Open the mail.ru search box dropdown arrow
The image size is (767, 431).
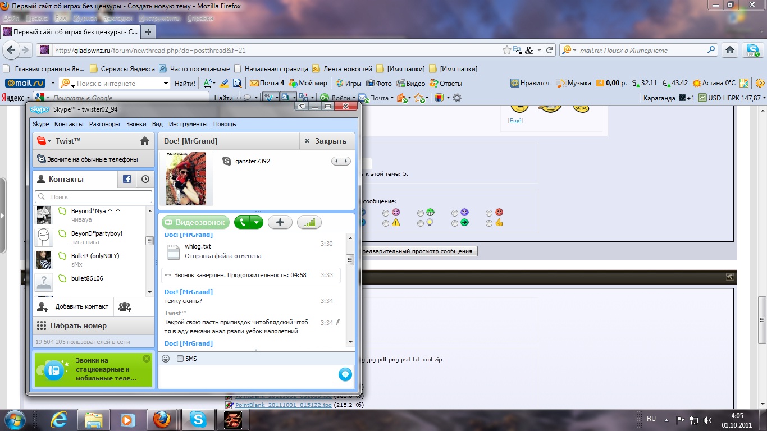[166, 84]
